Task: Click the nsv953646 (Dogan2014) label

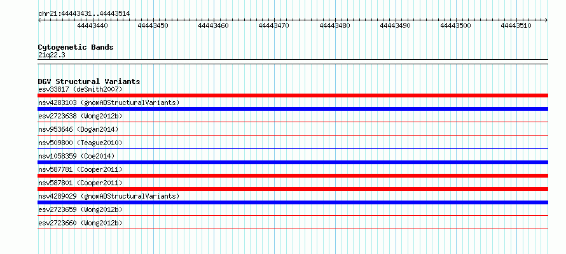Action: coord(78,129)
